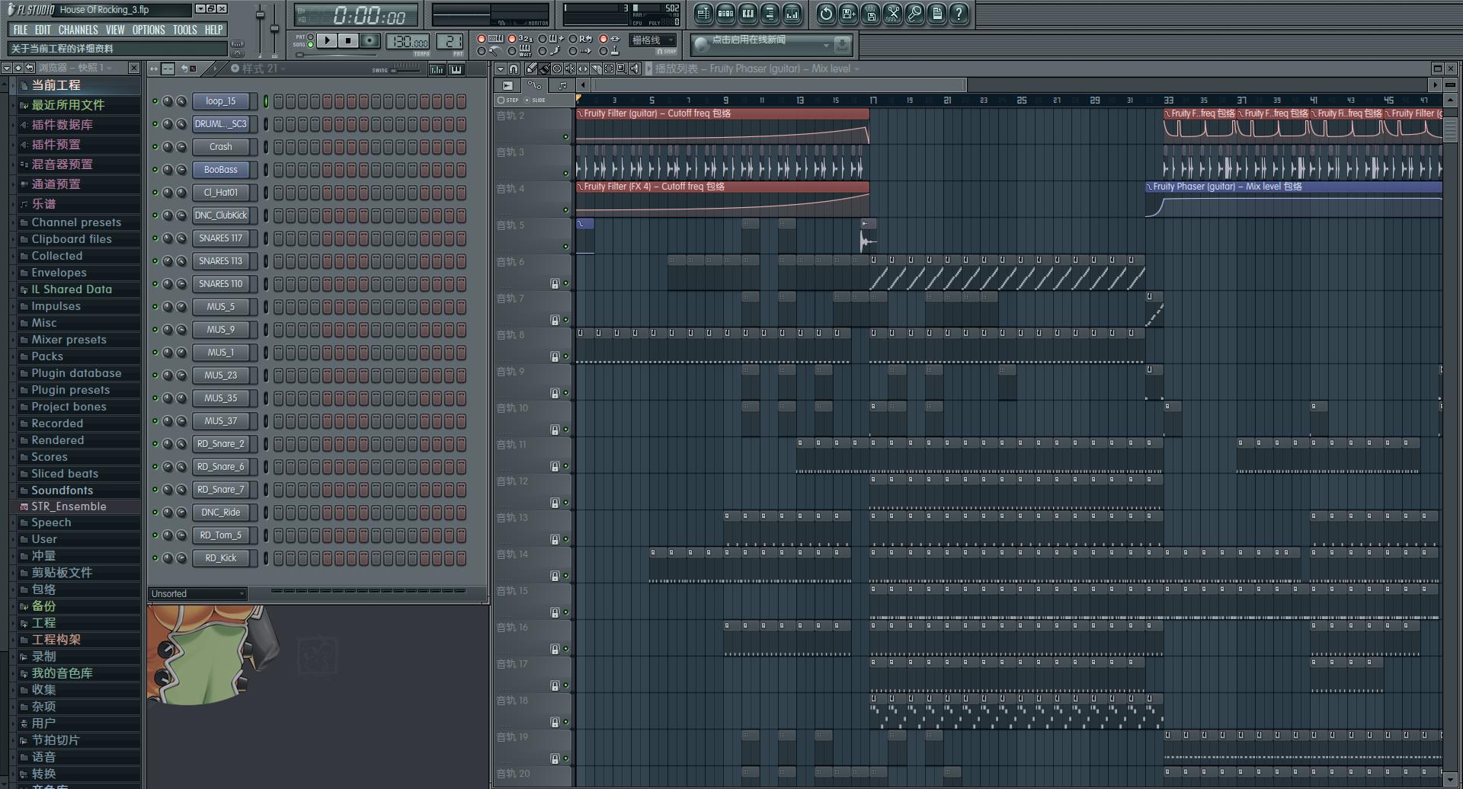
Task: Open the EDIT menu
Action: (x=43, y=30)
